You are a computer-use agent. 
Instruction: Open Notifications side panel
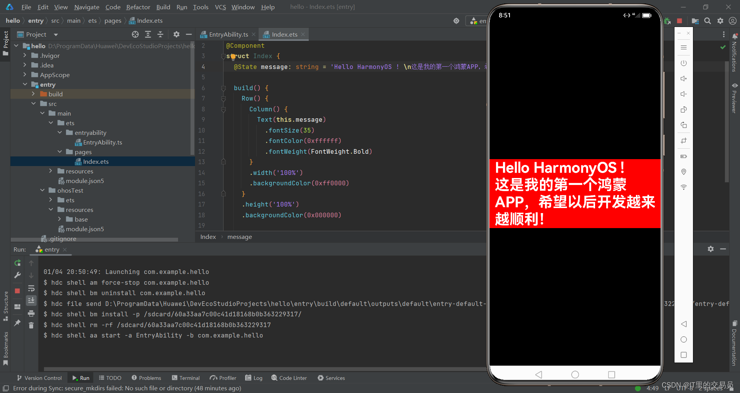coord(735,52)
